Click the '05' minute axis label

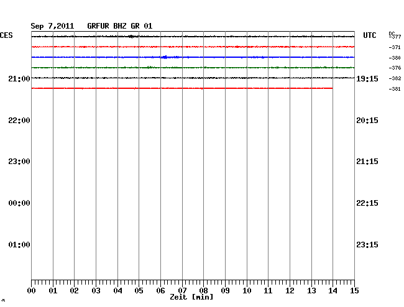(x=139, y=291)
